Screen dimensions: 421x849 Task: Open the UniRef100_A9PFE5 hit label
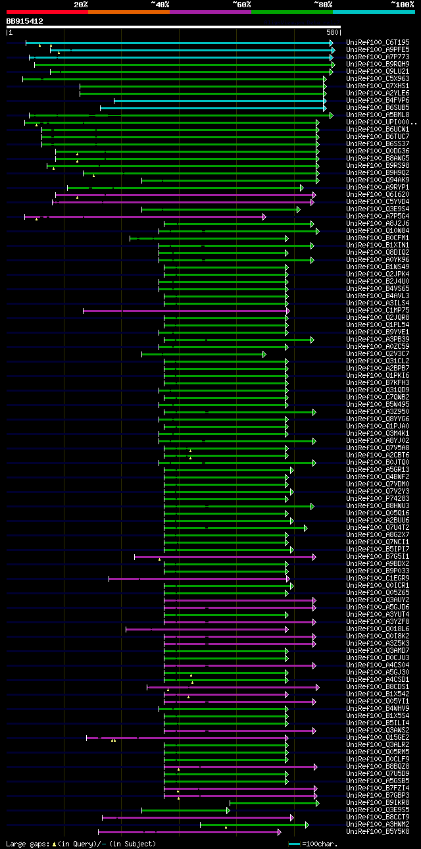click(378, 49)
